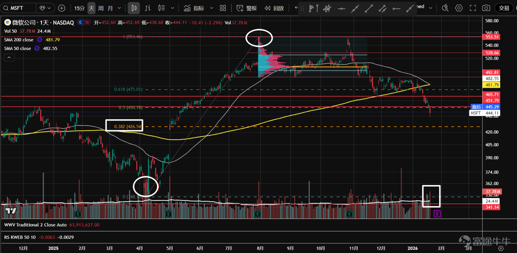This screenshot has width=517, height=253.
Task: Select the WWV Traditional 2 Close legend
Action: point(35,225)
